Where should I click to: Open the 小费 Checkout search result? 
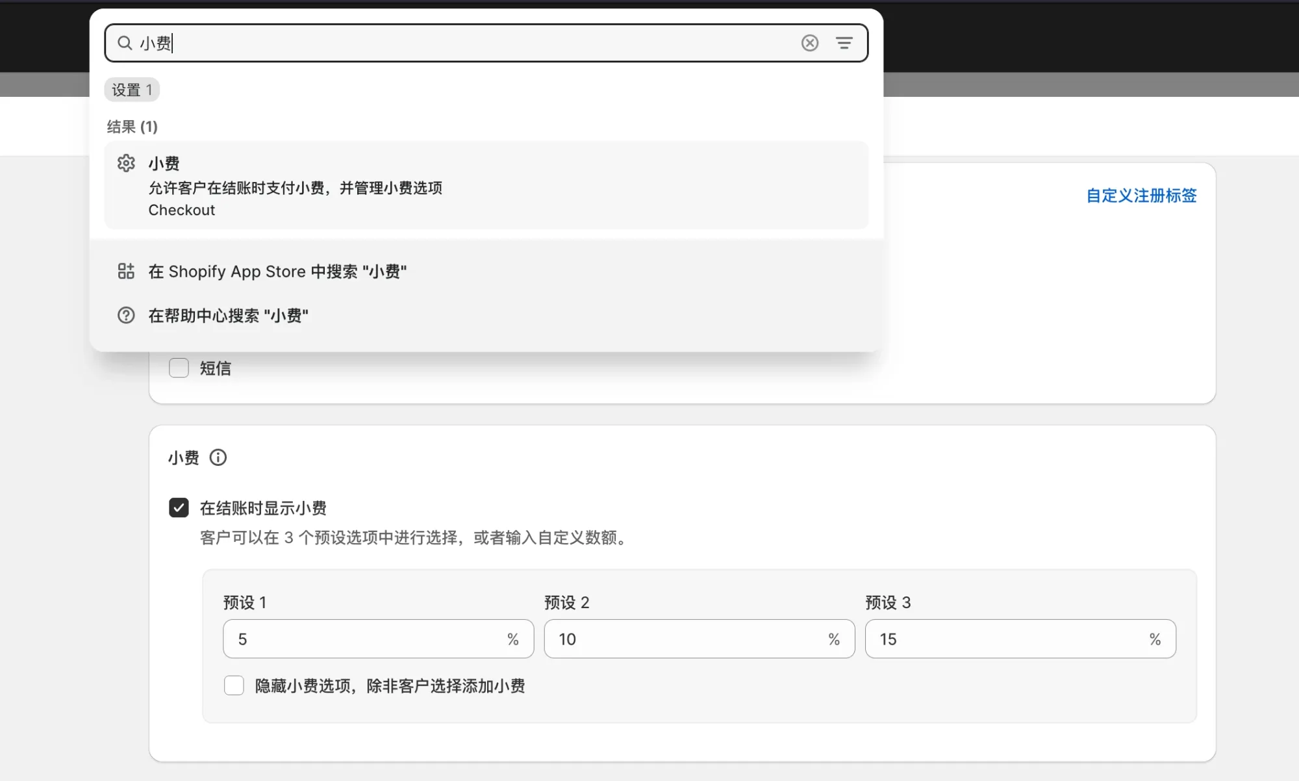(390, 186)
